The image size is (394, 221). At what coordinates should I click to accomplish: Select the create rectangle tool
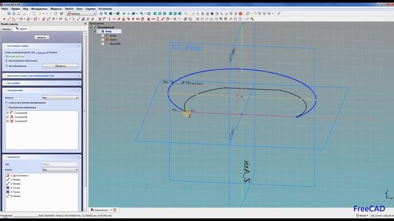coord(48,19)
